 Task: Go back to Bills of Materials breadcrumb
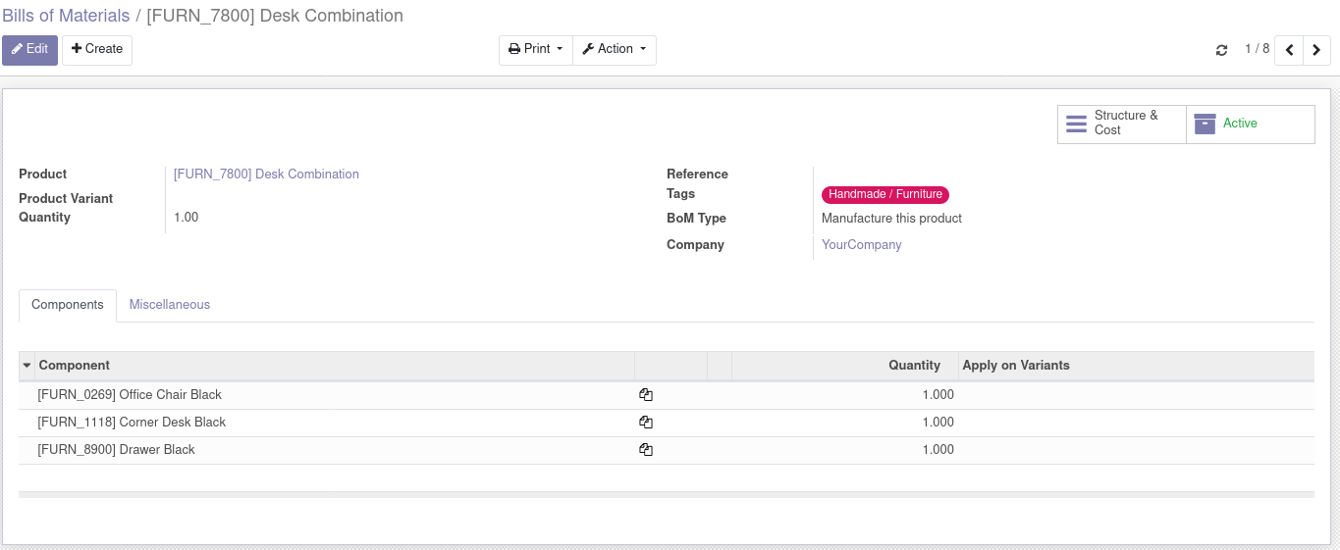(66, 16)
